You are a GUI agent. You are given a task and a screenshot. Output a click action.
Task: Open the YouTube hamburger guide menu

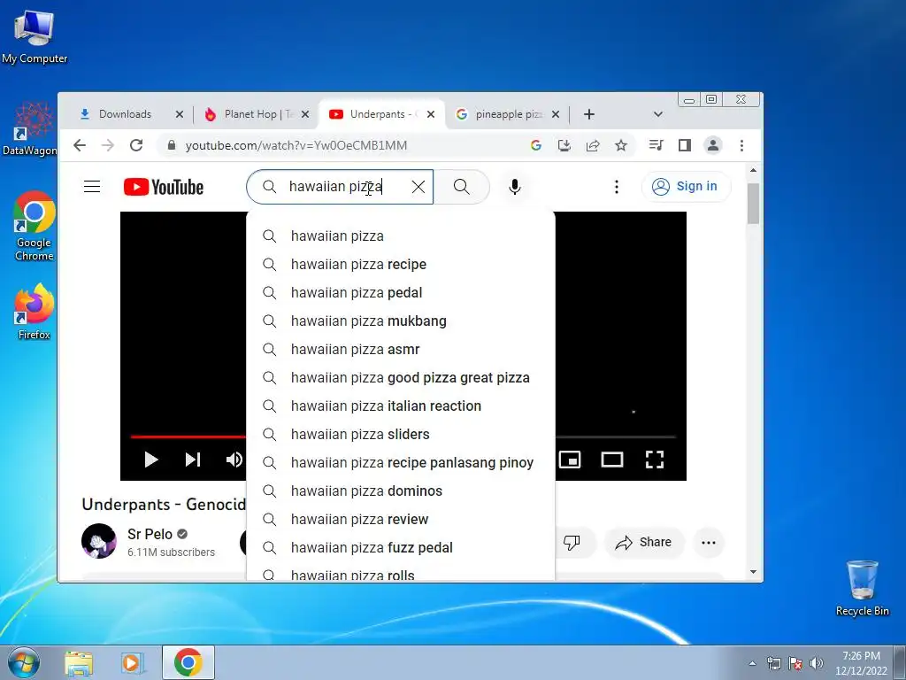pyautogui.click(x=92, y=187)
